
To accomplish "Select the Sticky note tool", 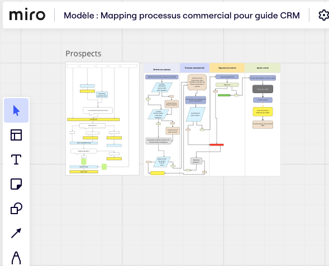I will (x=16, y=184).
